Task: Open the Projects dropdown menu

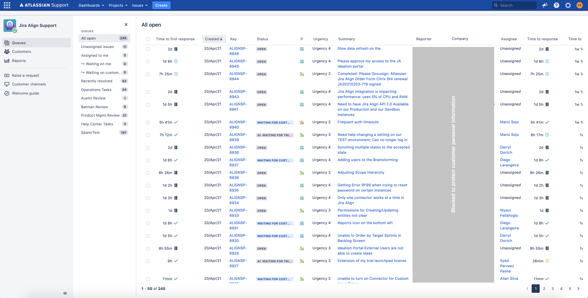Action: [x=118, y=5]
